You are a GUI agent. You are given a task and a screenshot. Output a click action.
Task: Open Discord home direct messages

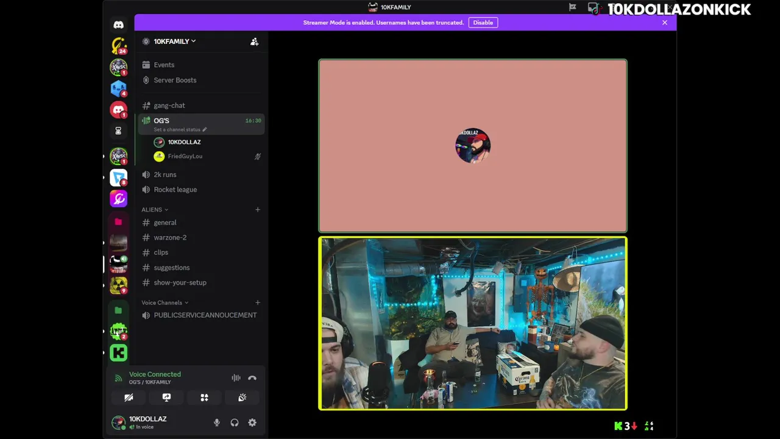[118, 25]
